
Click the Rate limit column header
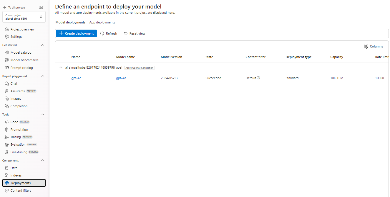coord(382,57)
